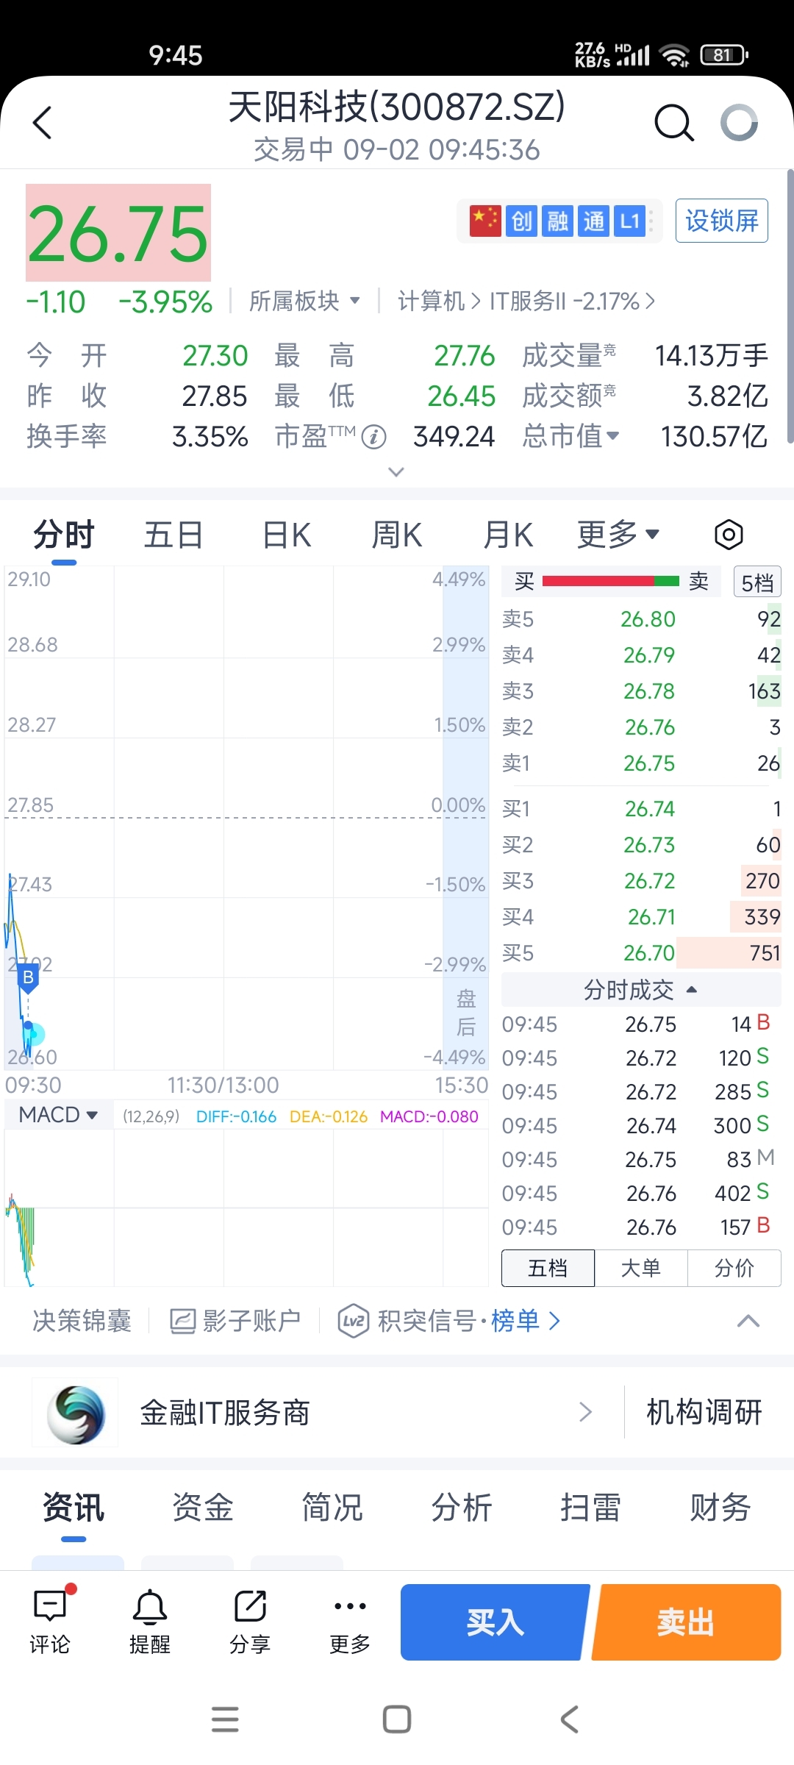Open the MACD indicator dropdown

coord(59,1115)
